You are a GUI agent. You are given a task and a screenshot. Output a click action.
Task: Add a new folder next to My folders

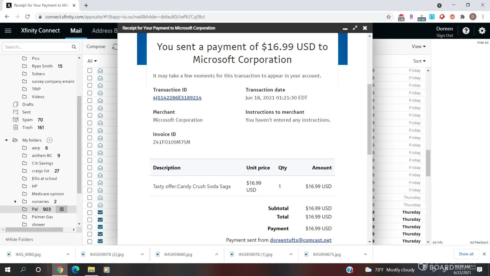pos(49,140)
